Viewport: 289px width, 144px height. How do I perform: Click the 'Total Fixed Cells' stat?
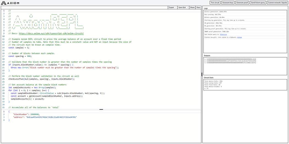tap(212, 84)
